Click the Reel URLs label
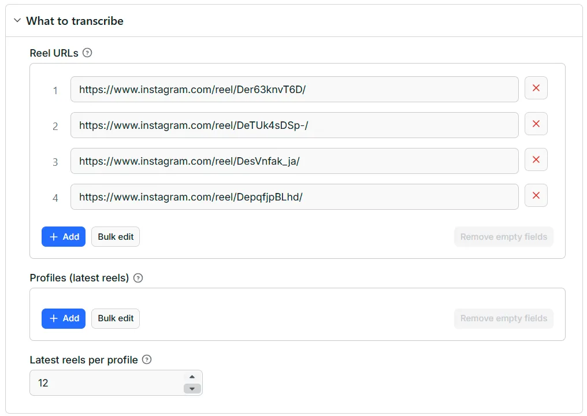 [x=54, y=53]
